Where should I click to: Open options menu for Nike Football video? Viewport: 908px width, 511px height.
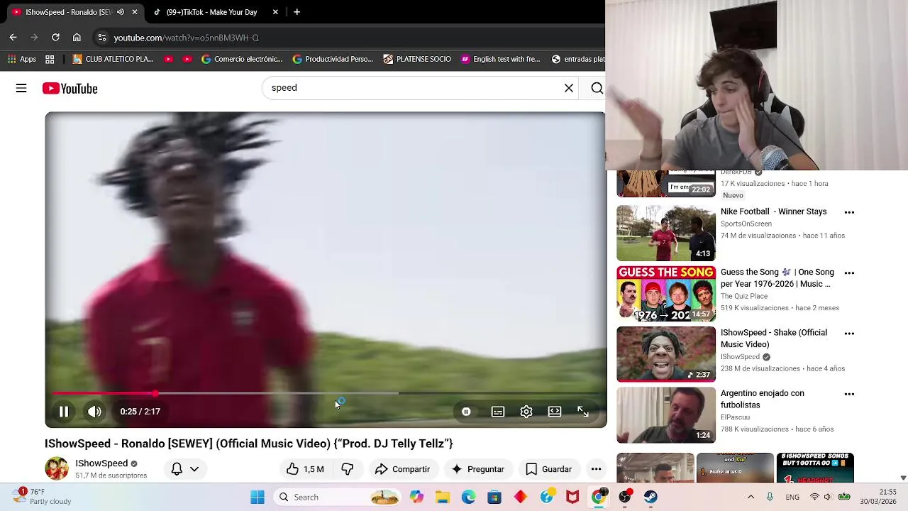849,212
